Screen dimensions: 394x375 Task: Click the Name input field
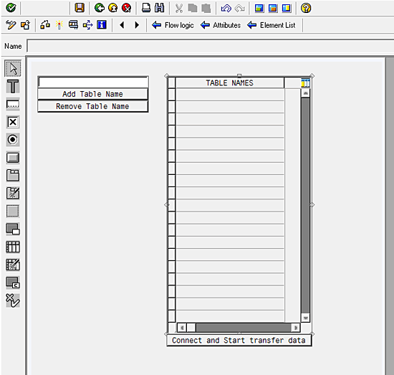[211, 46]
